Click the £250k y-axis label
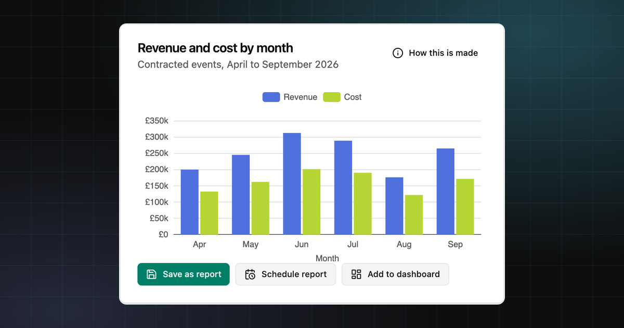 (157, 153)
